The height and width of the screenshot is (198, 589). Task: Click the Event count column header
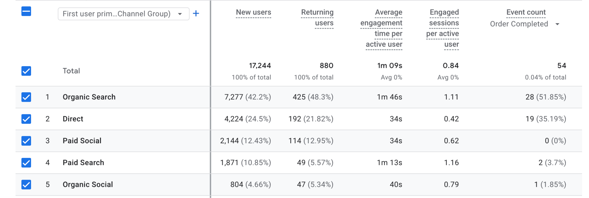tap(526, 12)
